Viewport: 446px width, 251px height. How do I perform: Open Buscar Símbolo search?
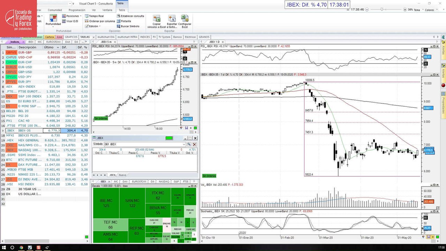tap(128, 26)
